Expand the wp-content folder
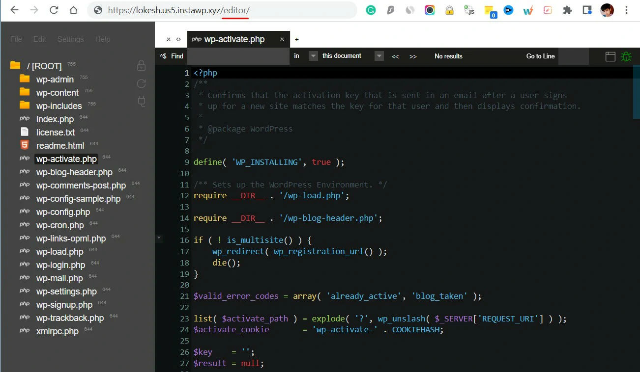 pos(57,92)
